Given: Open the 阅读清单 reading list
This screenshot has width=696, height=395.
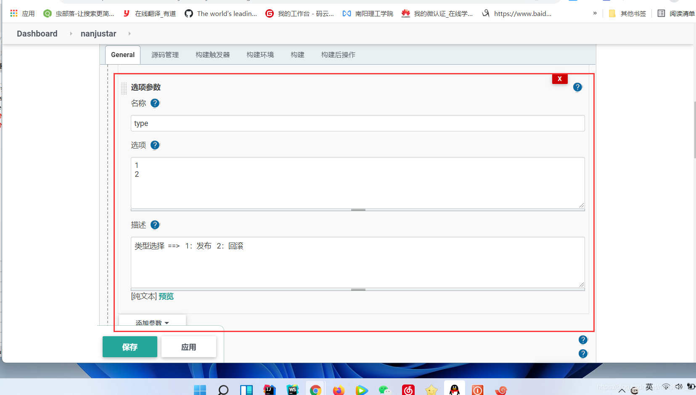Looking at the screenshot, I should click(x=676, y=13).
